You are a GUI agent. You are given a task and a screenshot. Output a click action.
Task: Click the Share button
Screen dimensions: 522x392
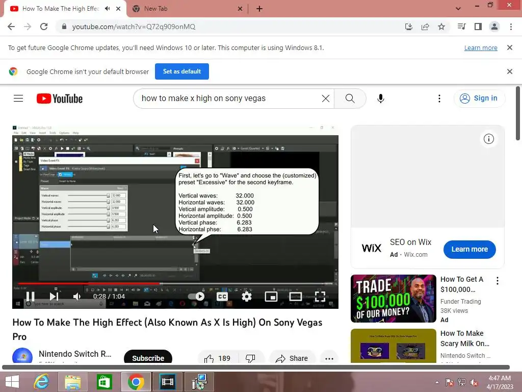[292, 358]
